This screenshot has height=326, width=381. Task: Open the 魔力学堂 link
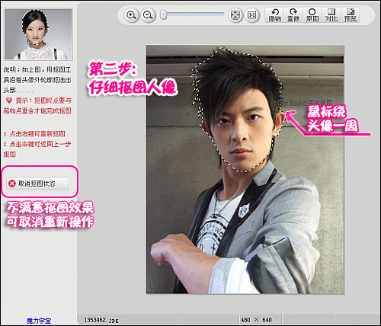(39, 321)
